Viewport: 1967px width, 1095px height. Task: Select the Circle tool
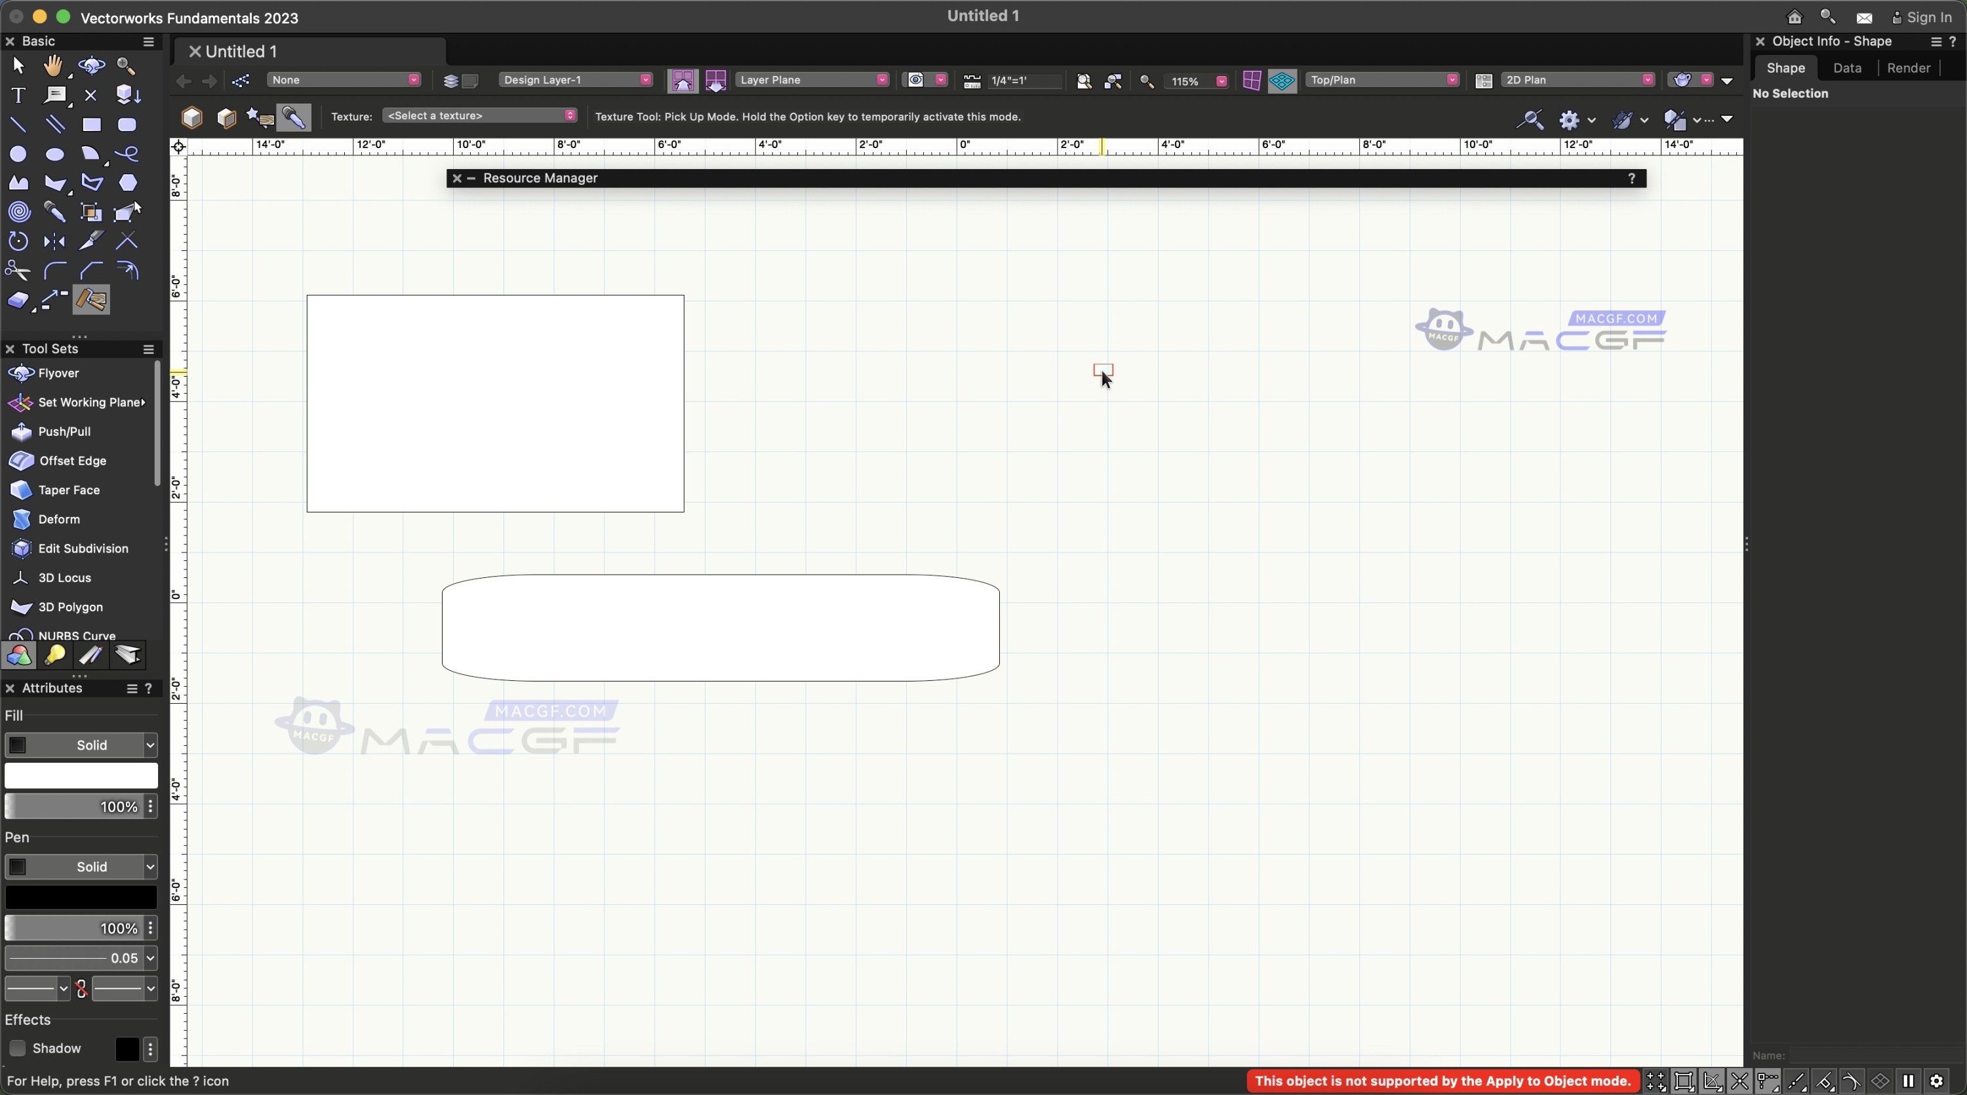18,154
